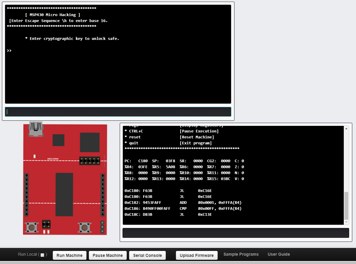Viewport: 356px width, 264px height.
Task: Click the debugger scrollbar up arrow
Action: pos(346,129)
